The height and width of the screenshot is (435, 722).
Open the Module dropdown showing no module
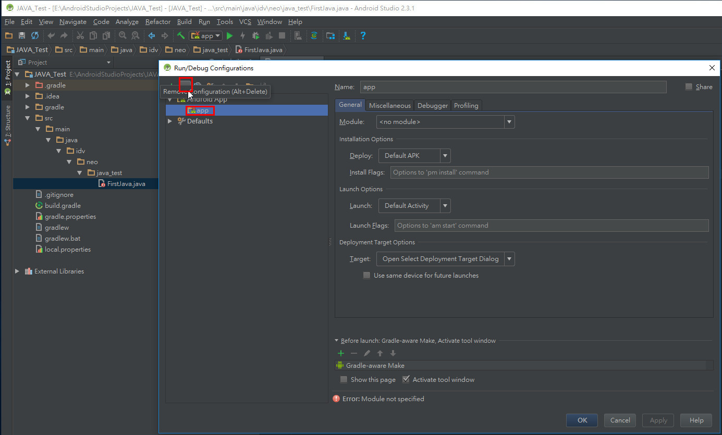click(x=446, y=122)
